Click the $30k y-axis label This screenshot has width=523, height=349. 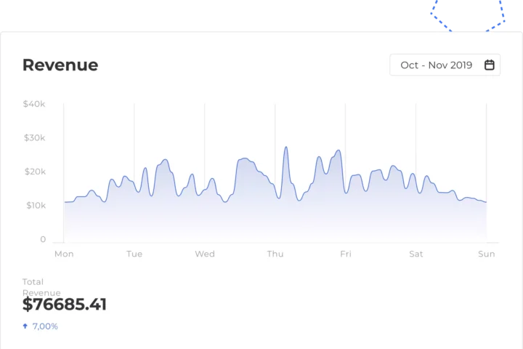click(x=34, y=137)
